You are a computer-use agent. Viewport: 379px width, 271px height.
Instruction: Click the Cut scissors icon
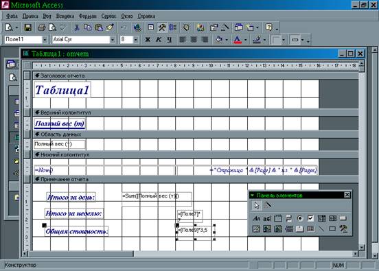pos(77,27)
